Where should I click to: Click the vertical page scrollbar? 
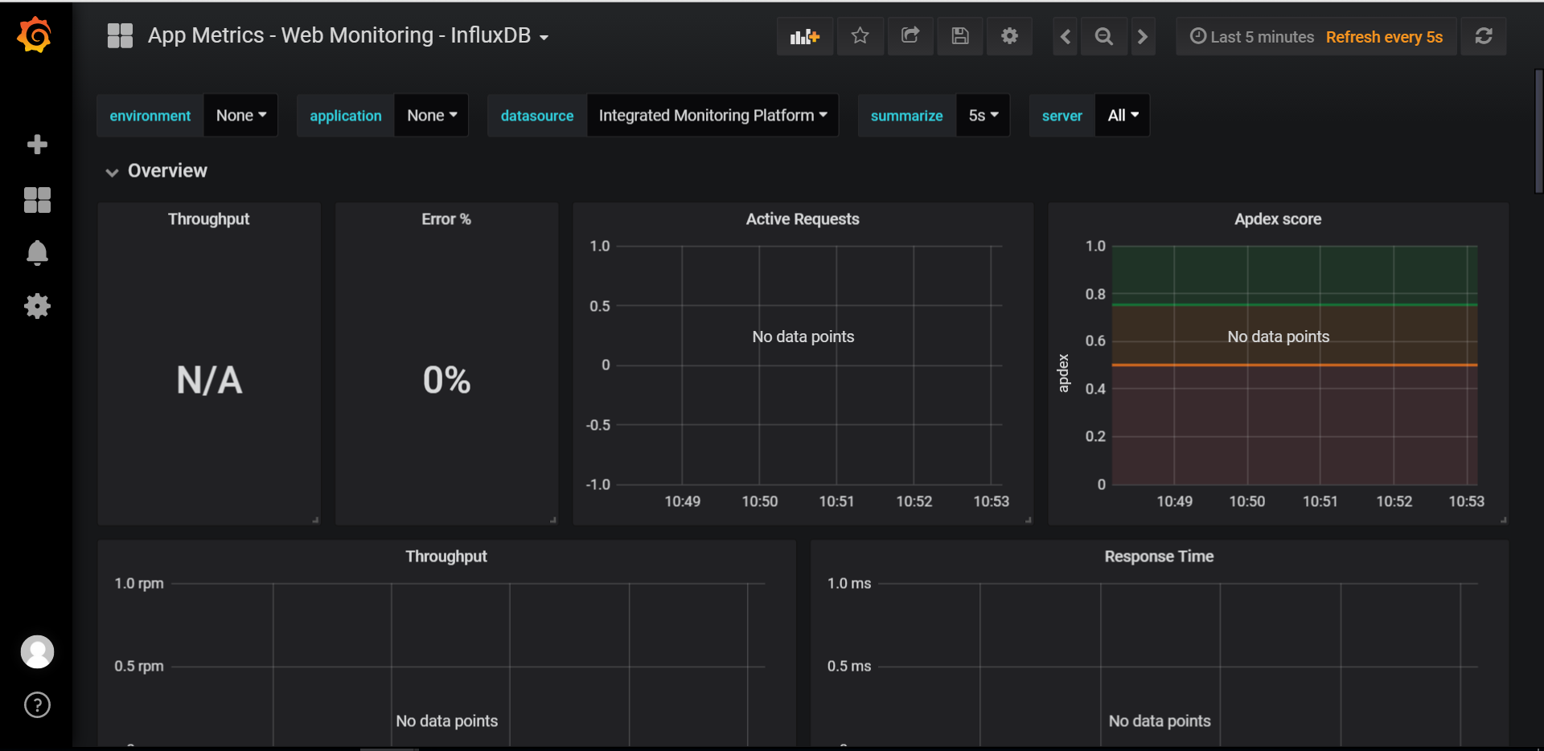tap(1538, 131)
